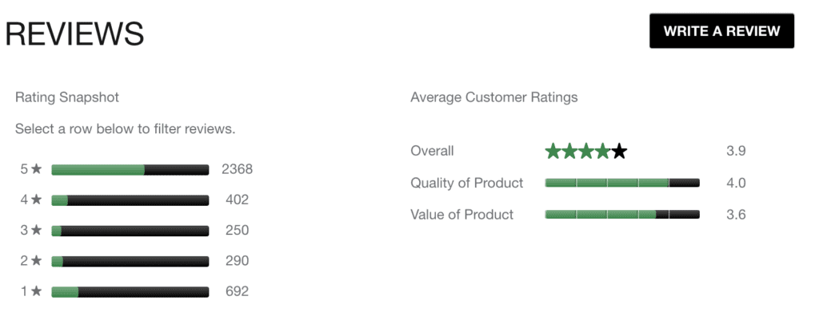Click the Quality of Product rating bar
819x328 pixels.
coord(622,183)
